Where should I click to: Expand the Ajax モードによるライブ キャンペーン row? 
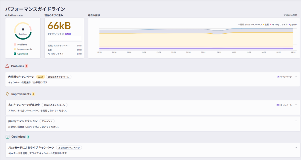coord(296,148)
